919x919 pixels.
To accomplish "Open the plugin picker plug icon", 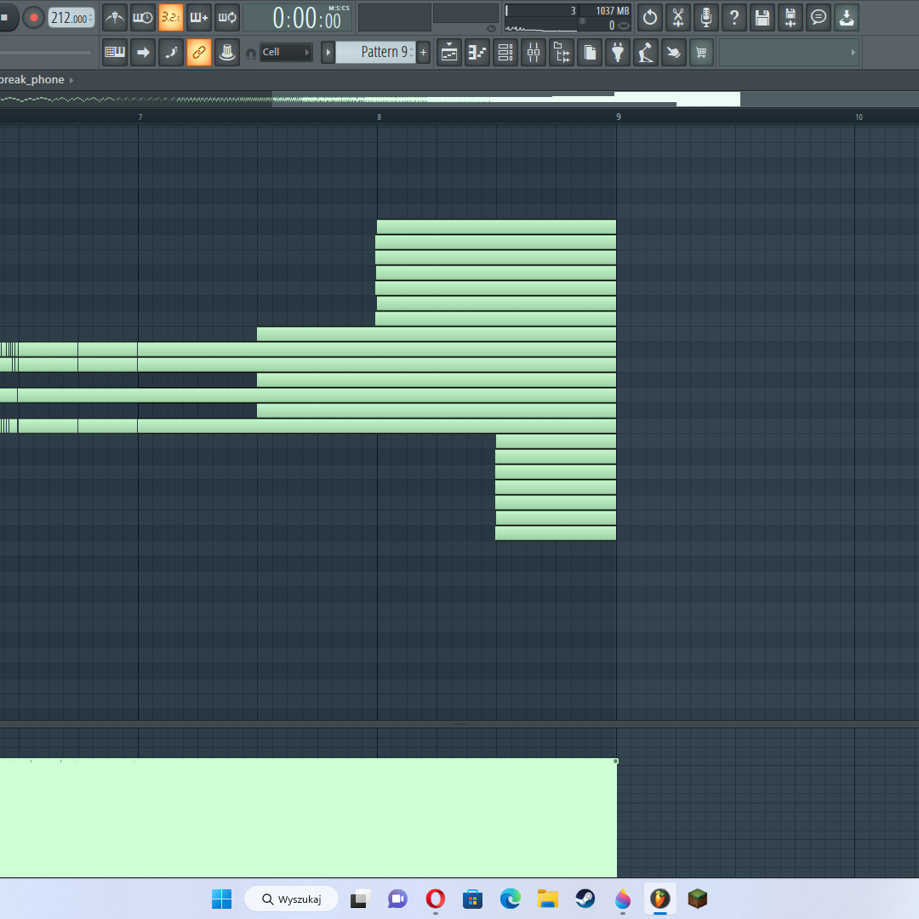I will tap(618, 53).
